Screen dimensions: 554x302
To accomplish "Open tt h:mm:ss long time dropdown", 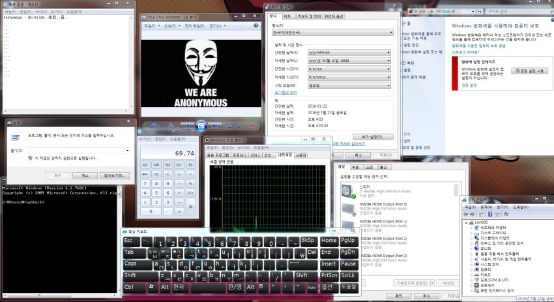I will point(349,77).
